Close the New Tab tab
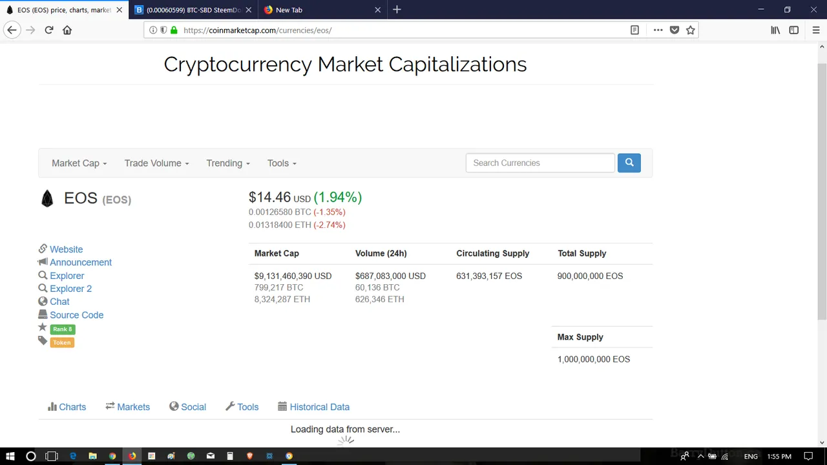The height and width of the screenshot is (465, 827). coord(378,10)
